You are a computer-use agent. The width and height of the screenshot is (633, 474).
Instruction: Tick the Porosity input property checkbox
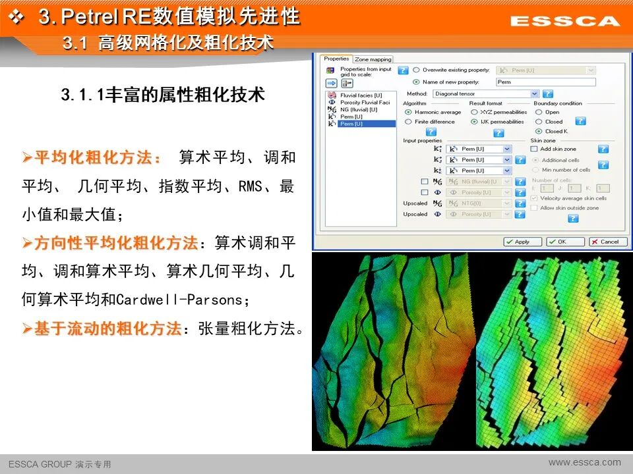(x=425, y=193)
